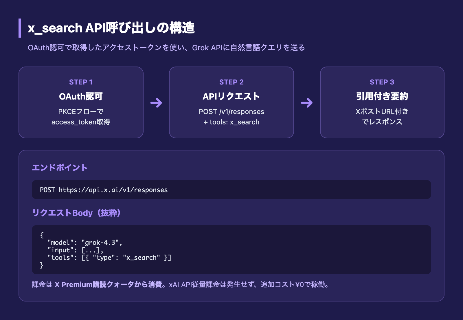Click the '"tools": [{ "type": "x_search" }]' code line

point(110,258)
